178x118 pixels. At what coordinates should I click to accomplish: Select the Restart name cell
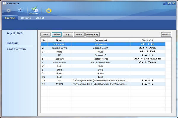click(59, 59)
